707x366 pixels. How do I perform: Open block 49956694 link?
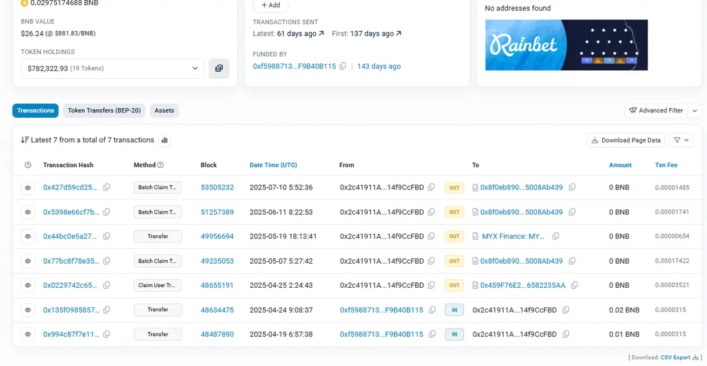[x=217, y=237]
